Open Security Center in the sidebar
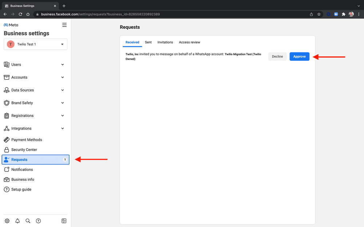Viewport: 364px width, 227px height. (24, 150)
